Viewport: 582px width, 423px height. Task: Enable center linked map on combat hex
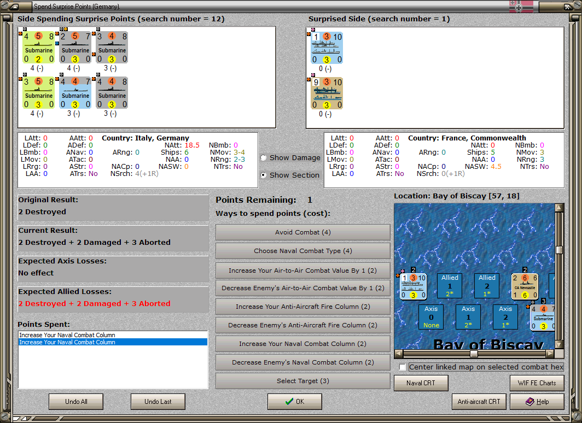pos(403,367)
